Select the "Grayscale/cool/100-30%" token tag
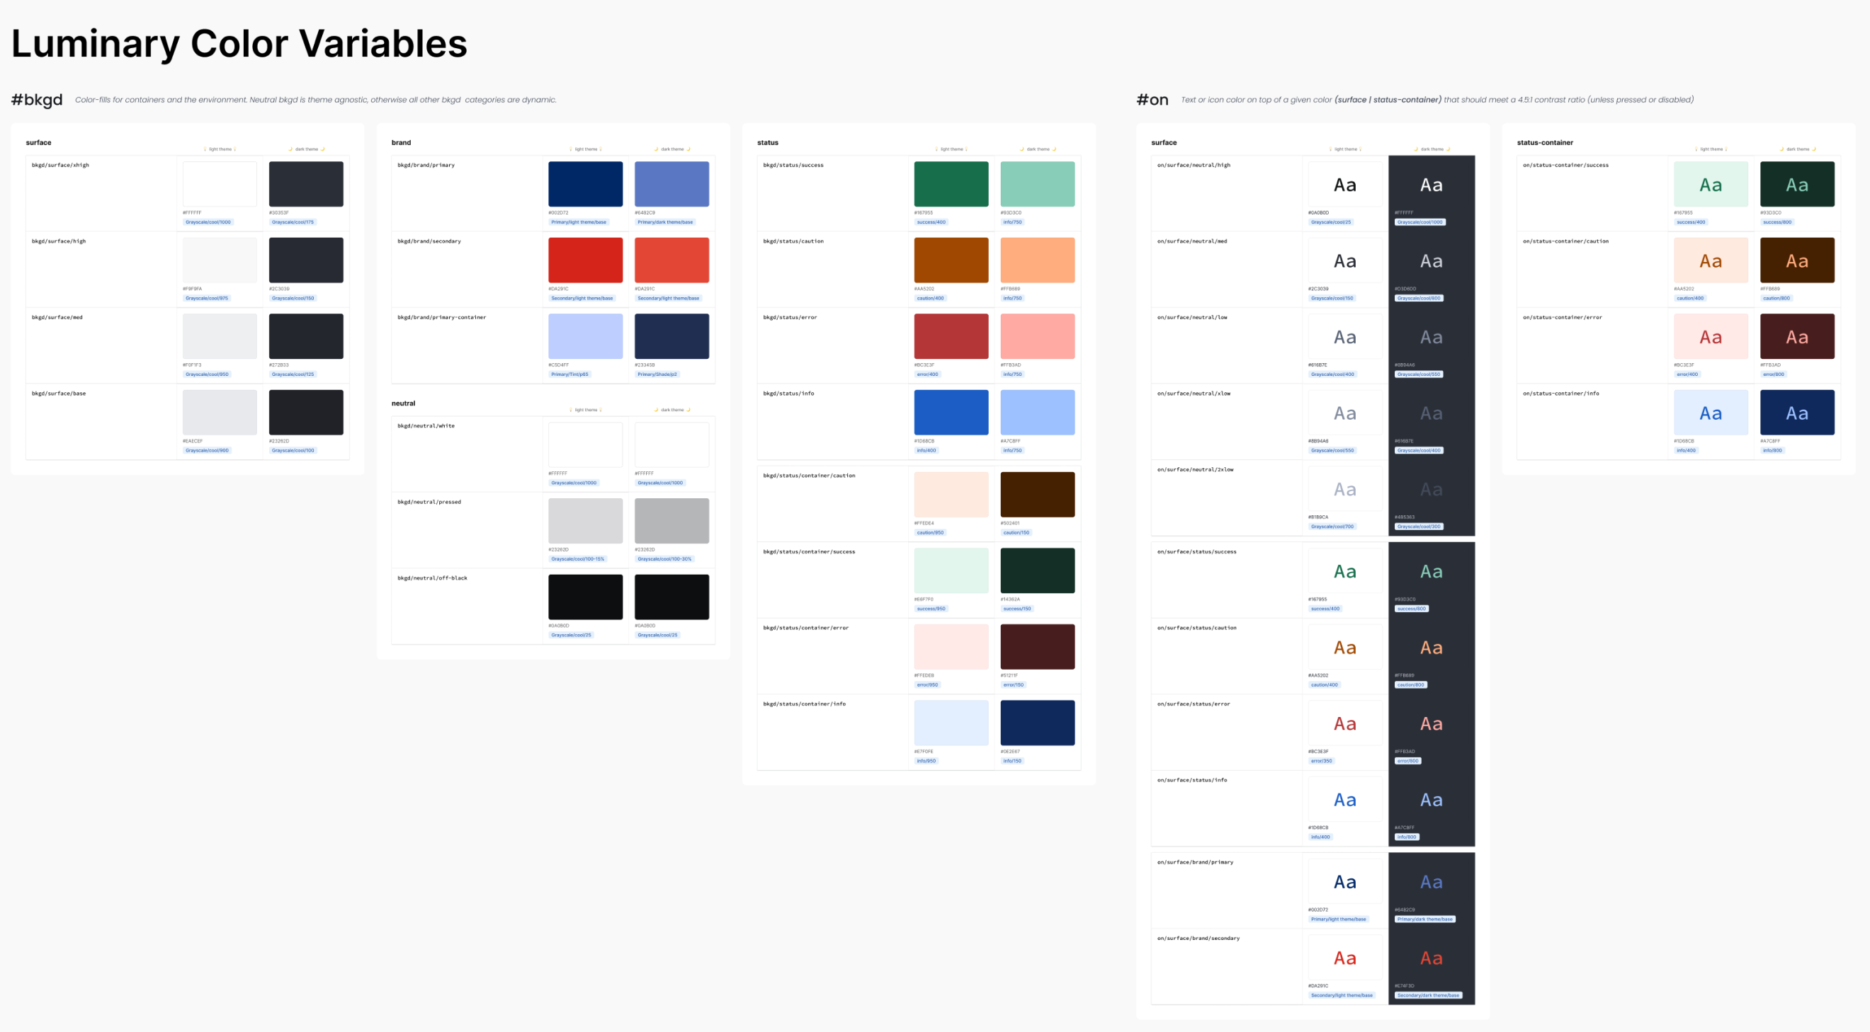 coord(665,559)
